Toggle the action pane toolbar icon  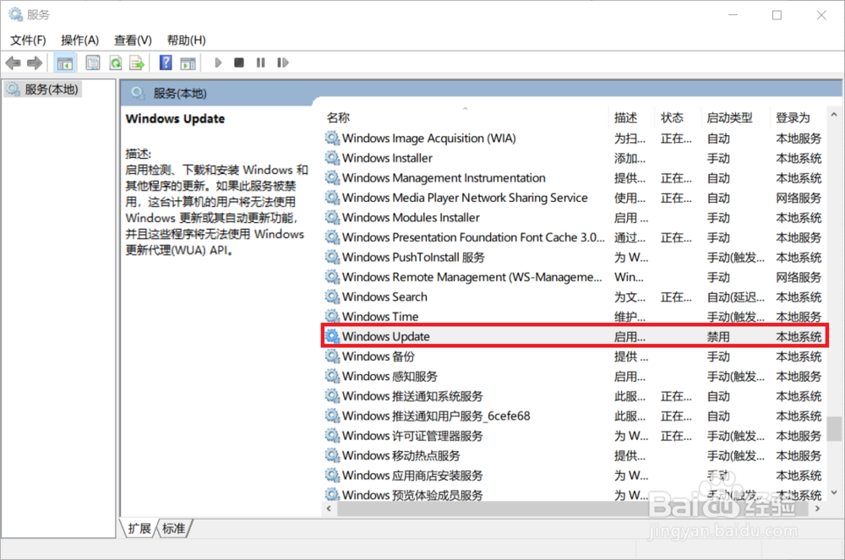click(x=188, y=63)
